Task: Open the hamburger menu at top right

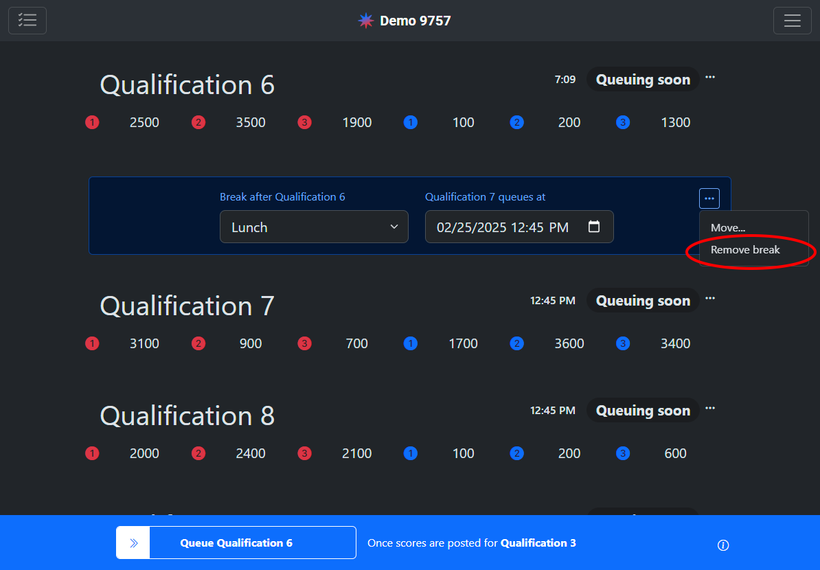Action: pos(792,21)
